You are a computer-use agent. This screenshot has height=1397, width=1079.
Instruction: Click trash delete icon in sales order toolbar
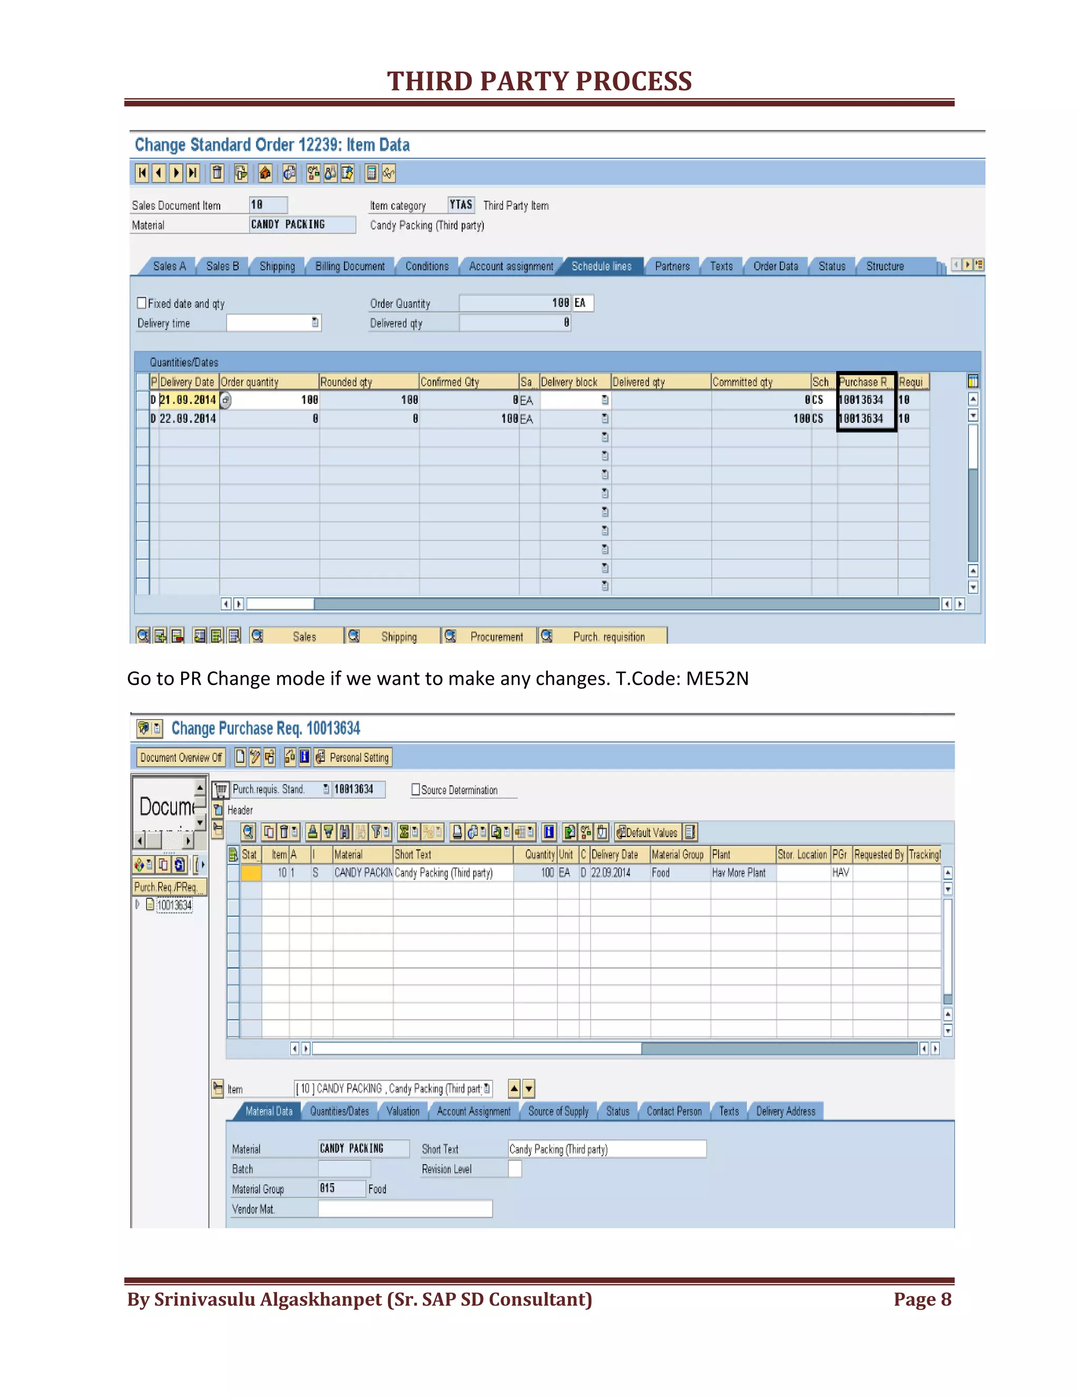coord(218,173)
